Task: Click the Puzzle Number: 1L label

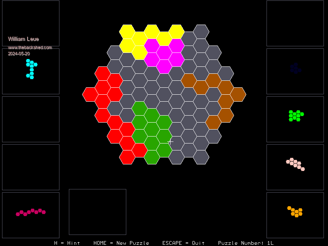Action: (x=246, y=243)
